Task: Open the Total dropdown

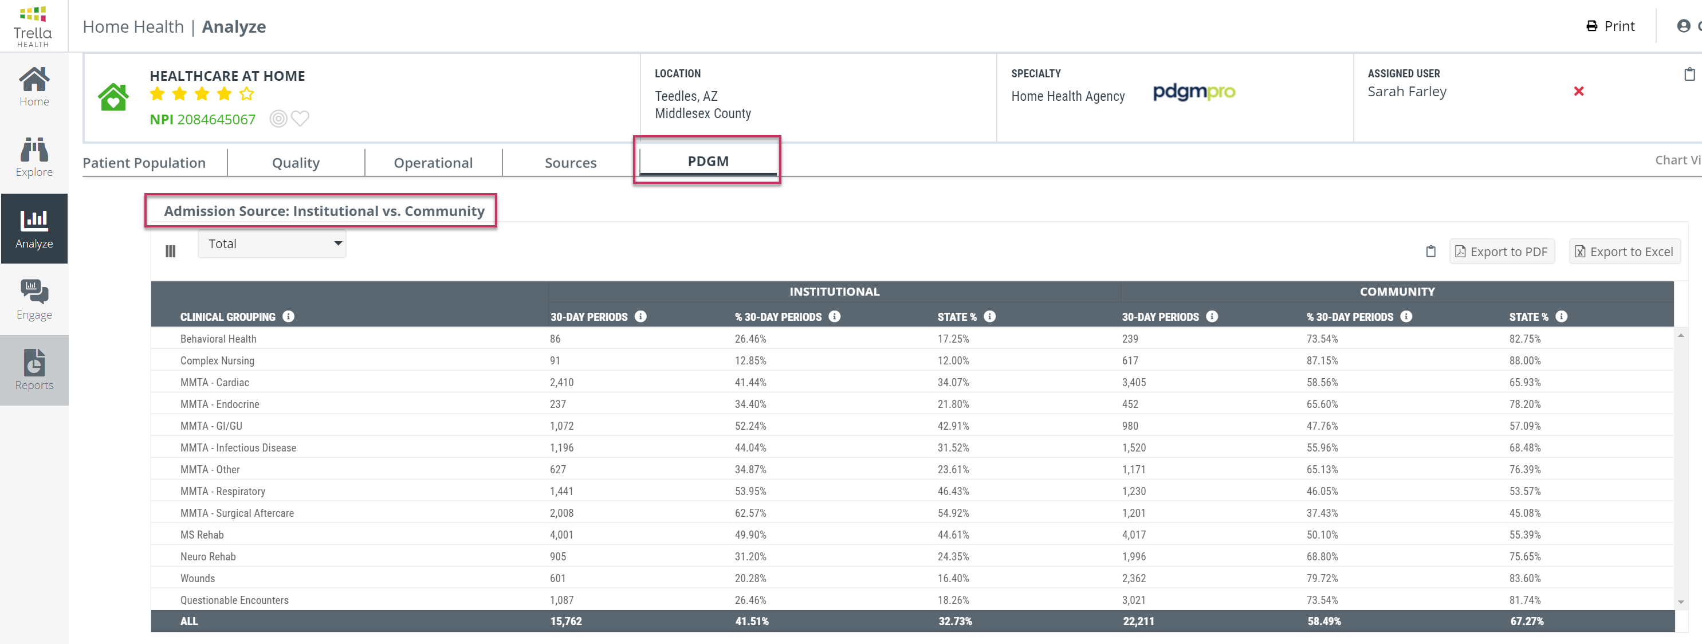Action: (x=272, y=244)
